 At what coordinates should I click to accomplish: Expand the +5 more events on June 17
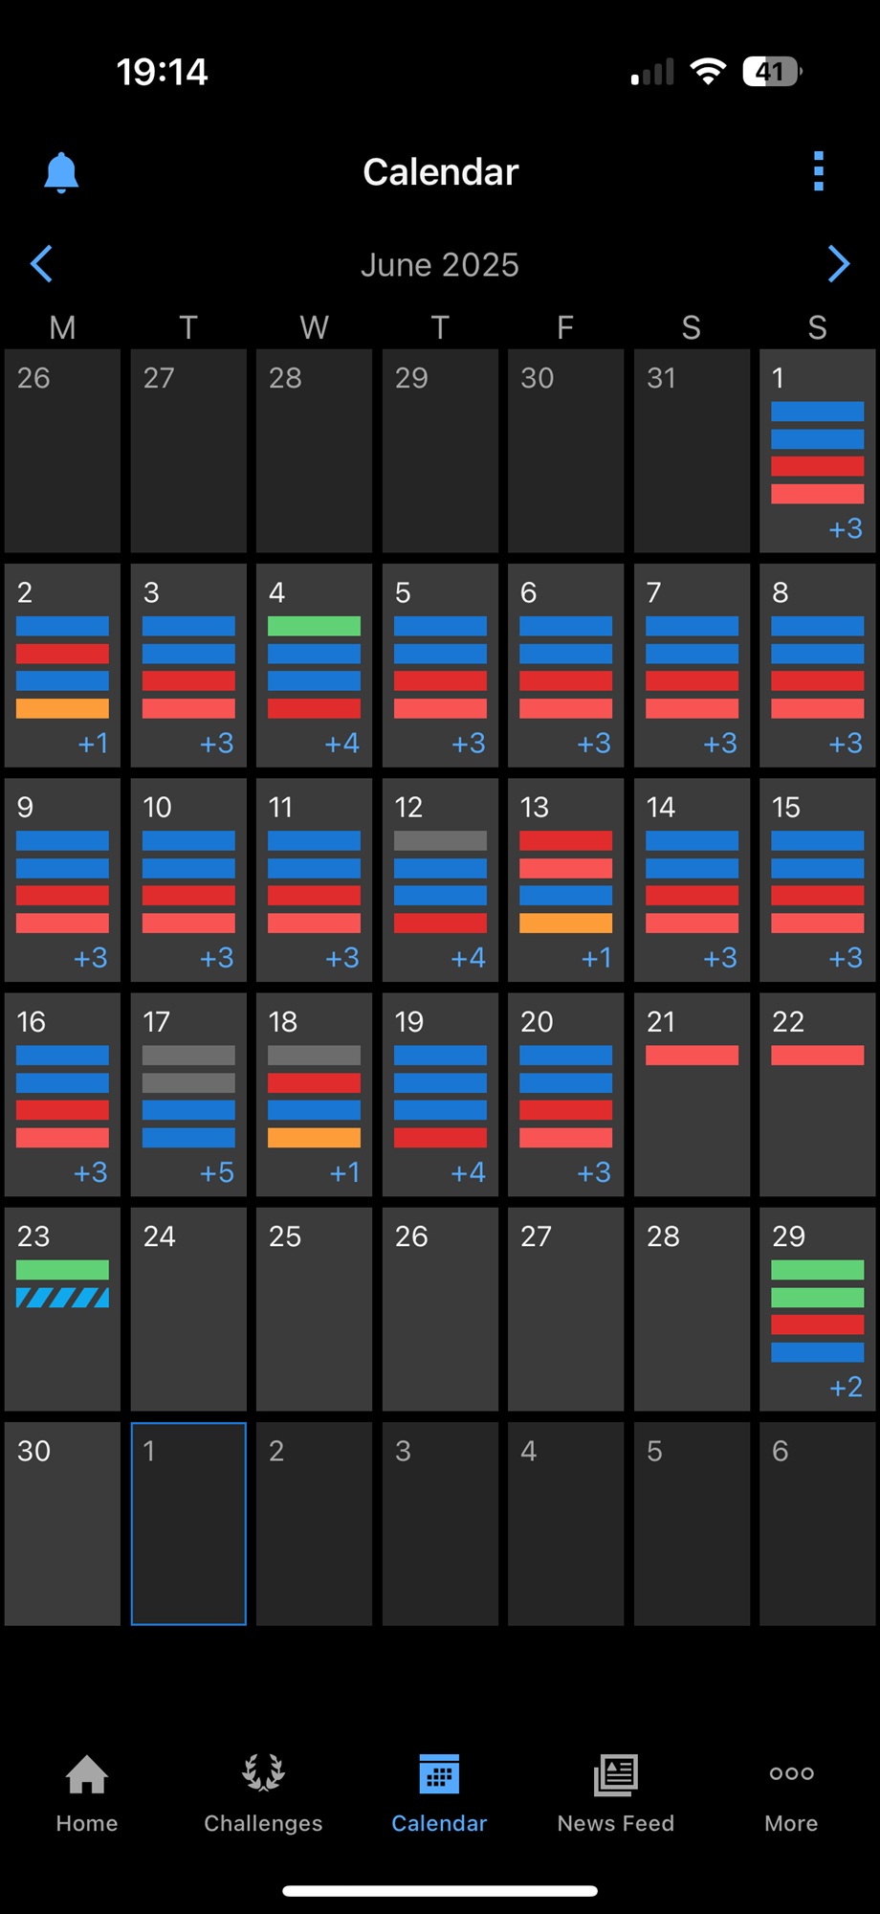click(217, 1172)
